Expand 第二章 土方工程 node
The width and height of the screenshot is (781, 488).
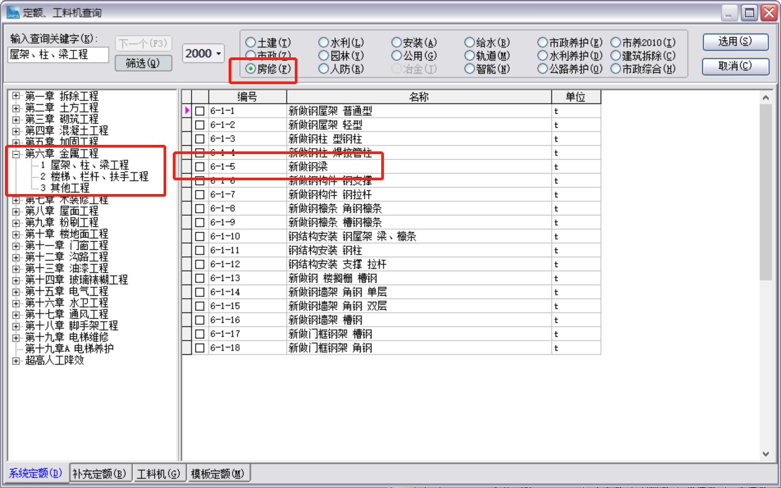(x=16, y=108)
